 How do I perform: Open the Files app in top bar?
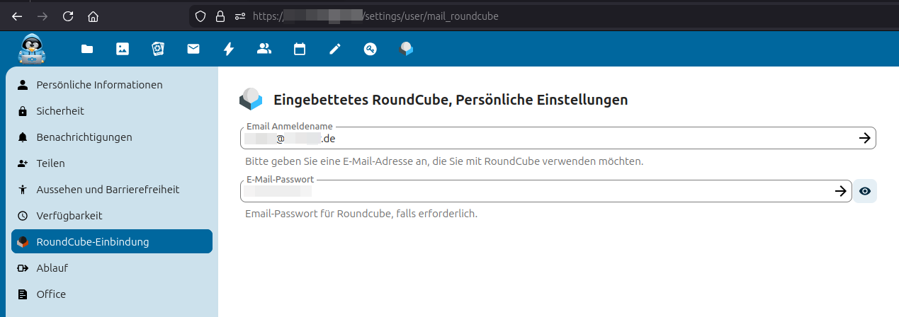point(87,49)
